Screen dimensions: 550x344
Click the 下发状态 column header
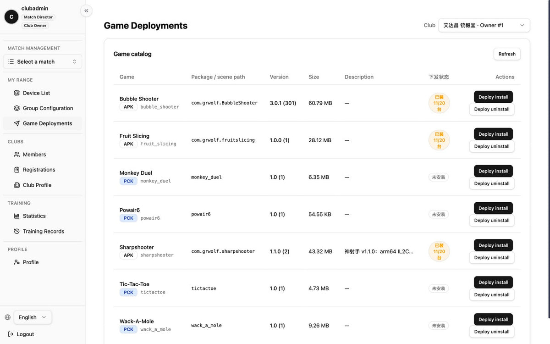pos(439,77)
